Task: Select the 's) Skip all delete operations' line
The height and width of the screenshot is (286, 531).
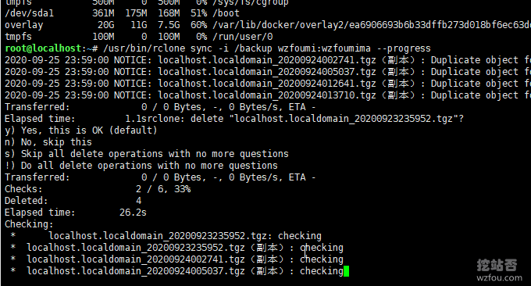Action: (x=147, y=154)
